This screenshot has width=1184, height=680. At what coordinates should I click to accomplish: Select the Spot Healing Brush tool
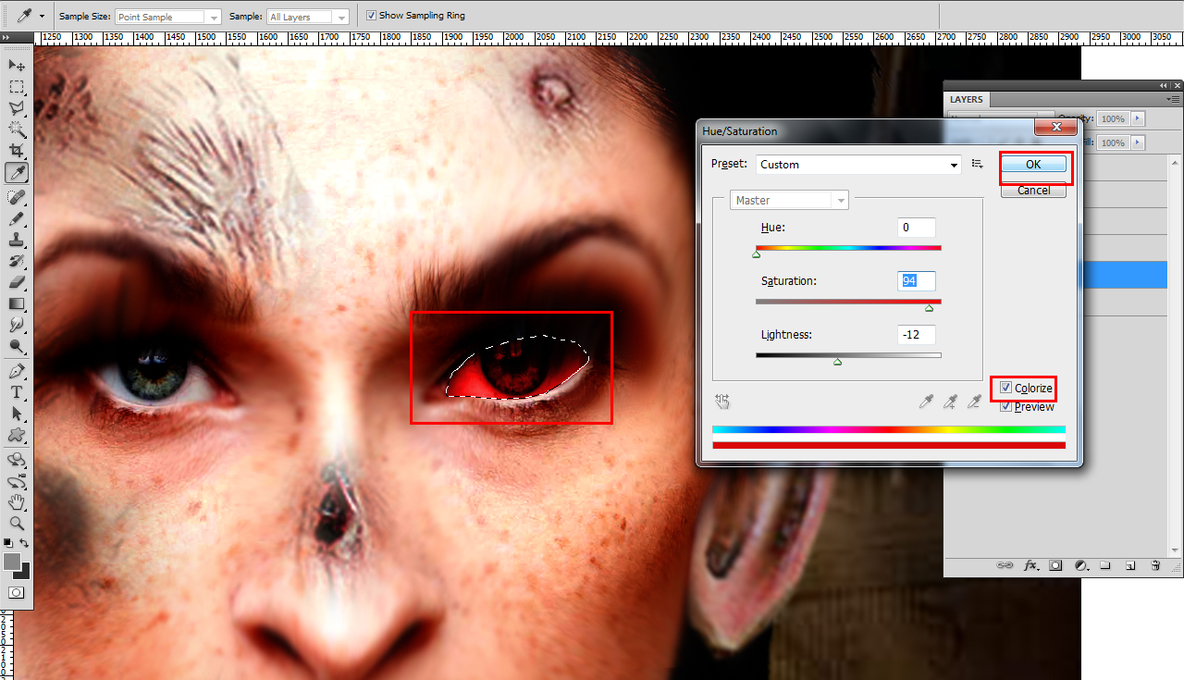coord(17,197)
